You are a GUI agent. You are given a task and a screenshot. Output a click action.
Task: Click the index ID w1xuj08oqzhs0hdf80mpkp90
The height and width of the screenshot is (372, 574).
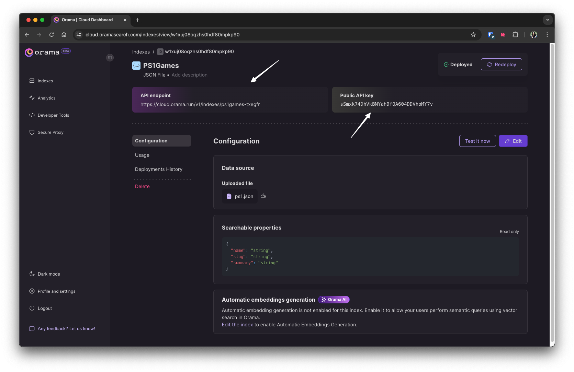pyautogui.click(x=199, y=51)
